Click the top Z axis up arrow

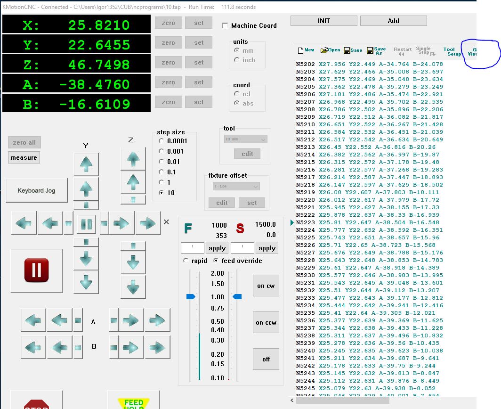coord(133,159)
